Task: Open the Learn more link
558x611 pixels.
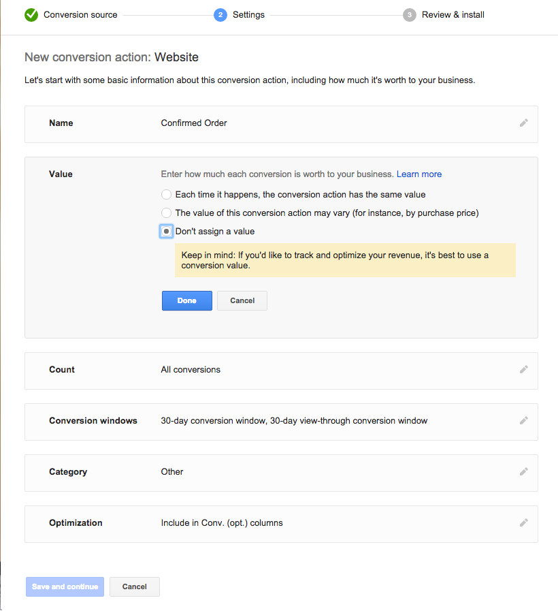Action: [419, 174]
